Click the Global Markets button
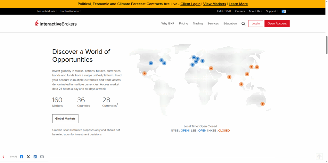This screenshot has width=328, height=163. point(65,119)
